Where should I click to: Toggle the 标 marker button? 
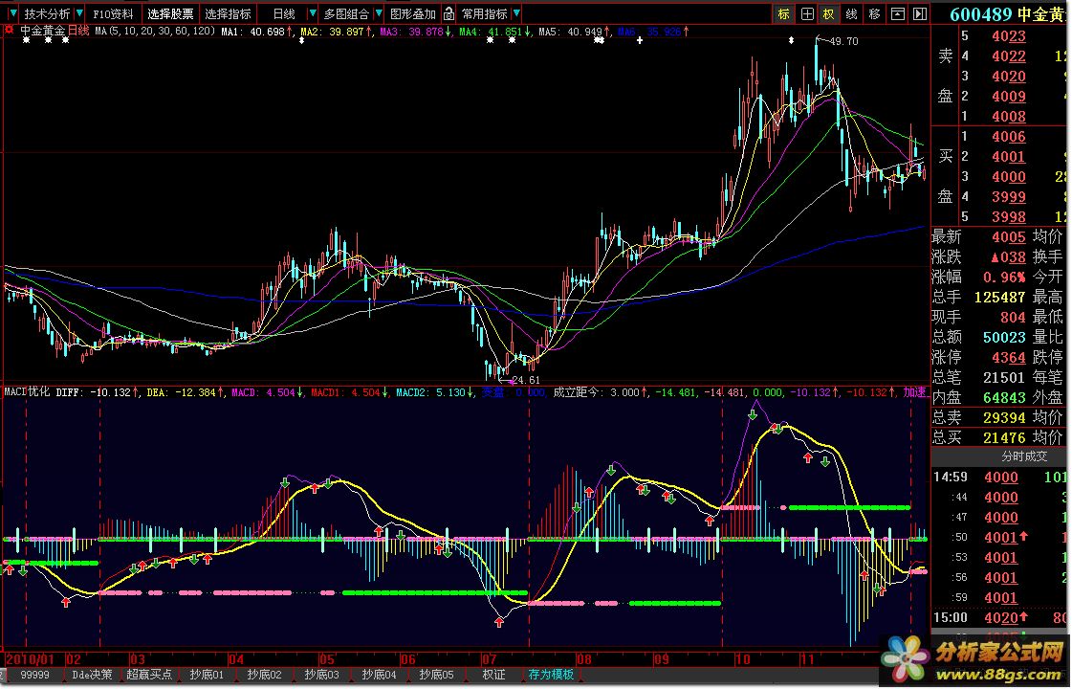point(783,13)
